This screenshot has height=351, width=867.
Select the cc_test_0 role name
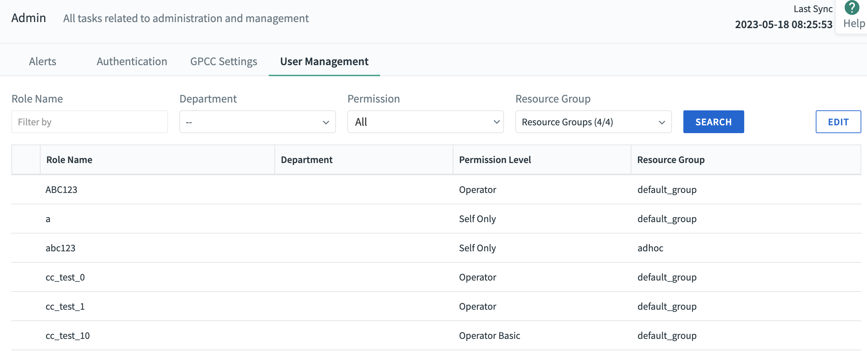[x=65, y=277]
